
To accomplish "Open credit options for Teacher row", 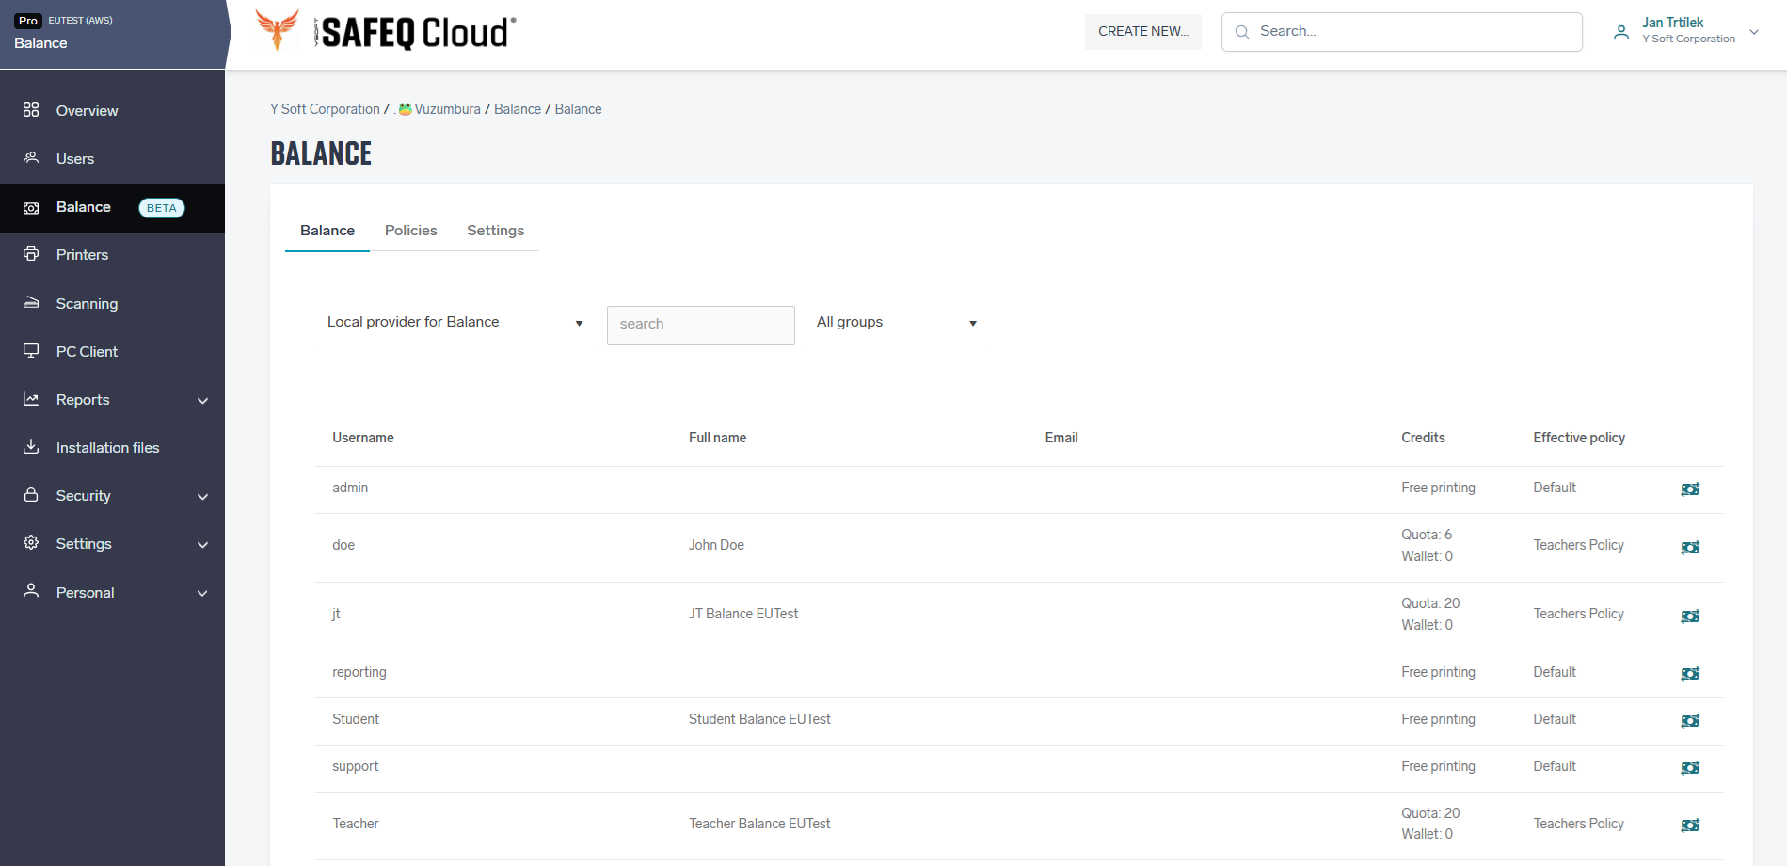I will click(x=1690, y=825).
